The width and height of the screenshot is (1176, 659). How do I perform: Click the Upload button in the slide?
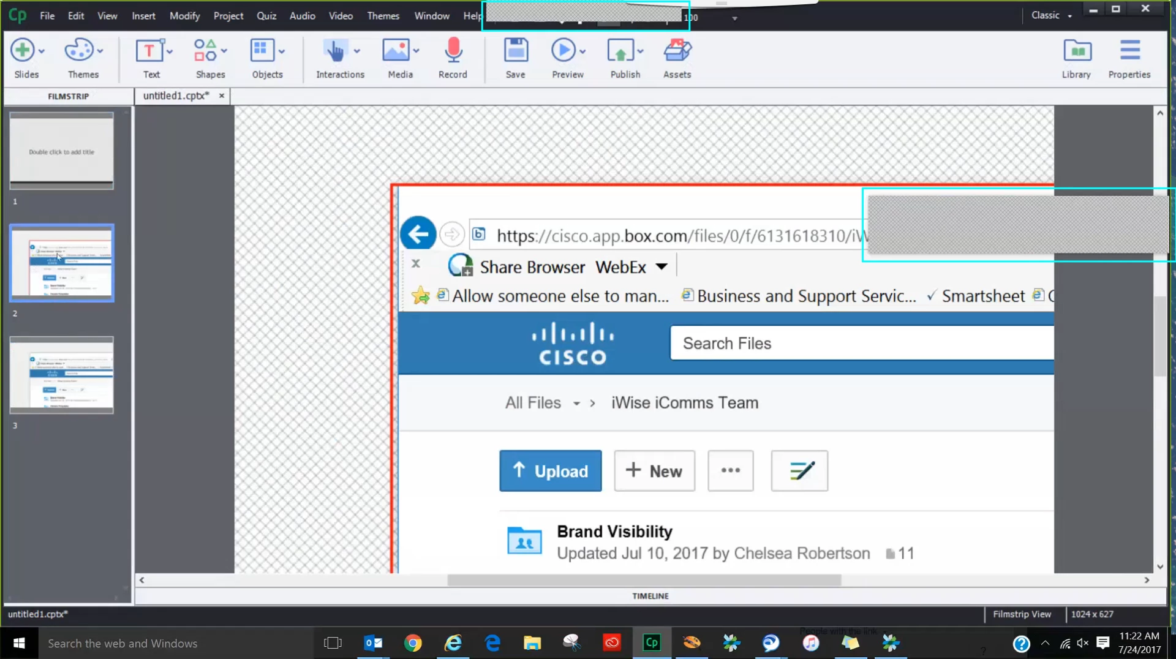551,470
